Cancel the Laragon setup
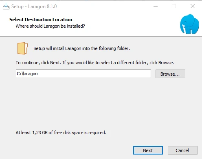202x159 pixels. (182, 150)
